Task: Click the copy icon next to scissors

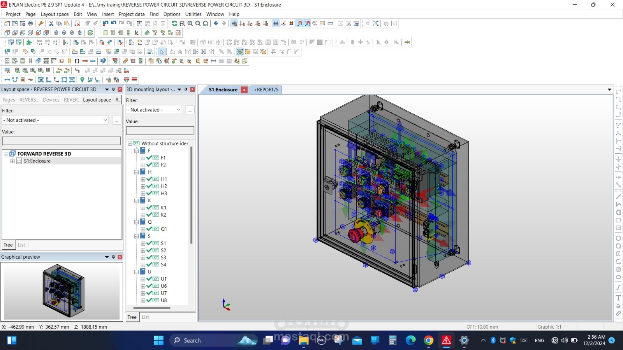Action: [x=59, y=23]
